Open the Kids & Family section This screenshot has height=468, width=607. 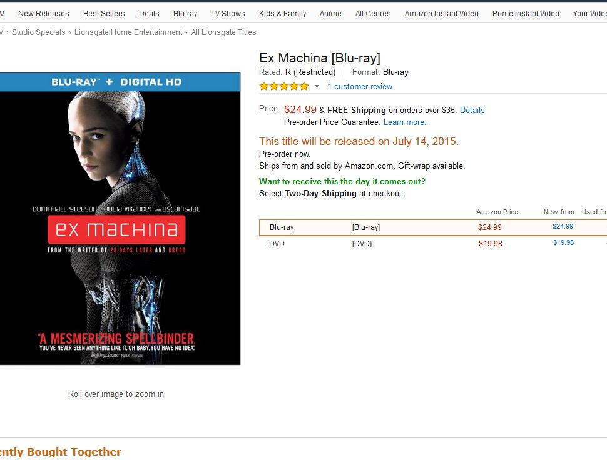tap(282, 14)
